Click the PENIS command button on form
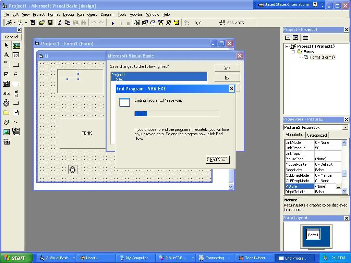 click(83, 133)
